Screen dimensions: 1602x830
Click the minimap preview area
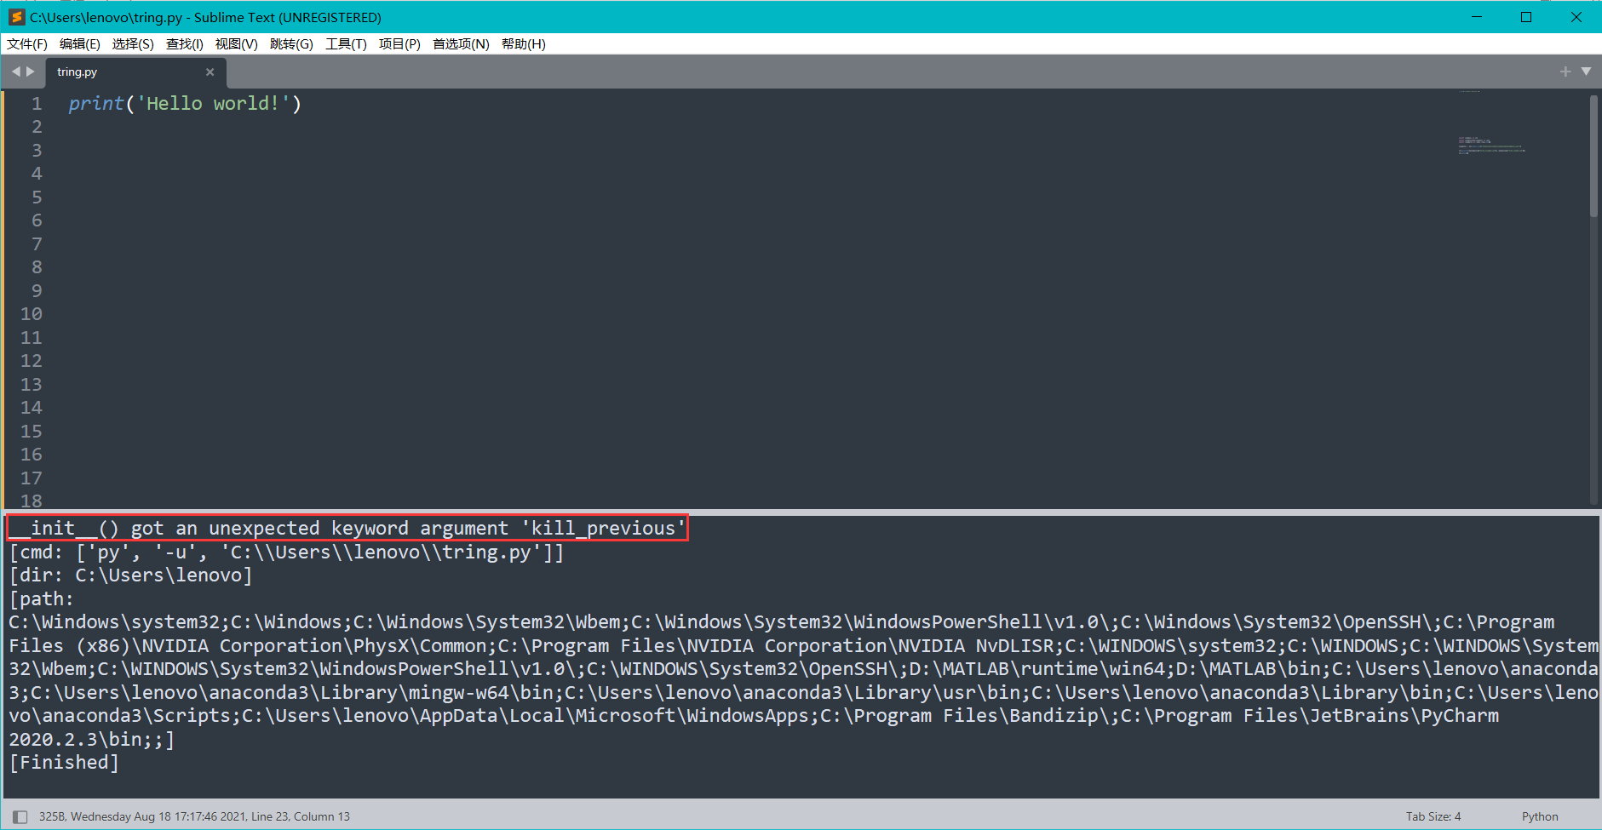click(1490, 145)
